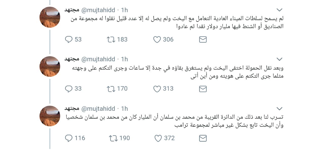Reply to the tweet with 33 replies
The height and width of the screenshot is (150, 323).
coord(69,89)
